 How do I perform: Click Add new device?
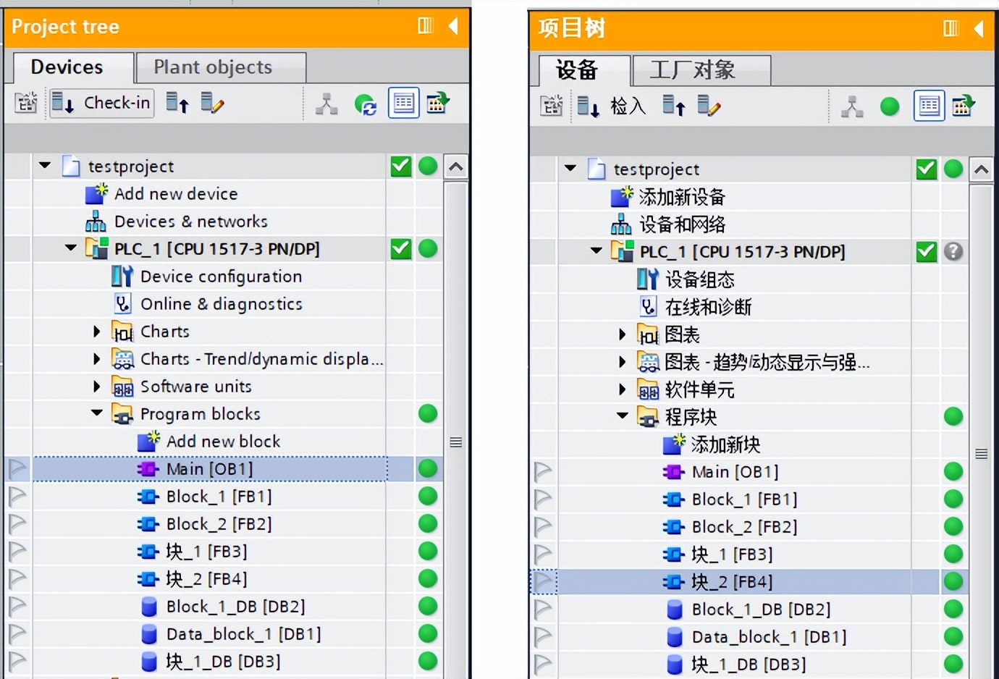click(176, 194)
